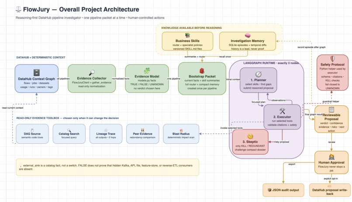
Task: Select the Safety Protocol node
Action: pos(332,72)
